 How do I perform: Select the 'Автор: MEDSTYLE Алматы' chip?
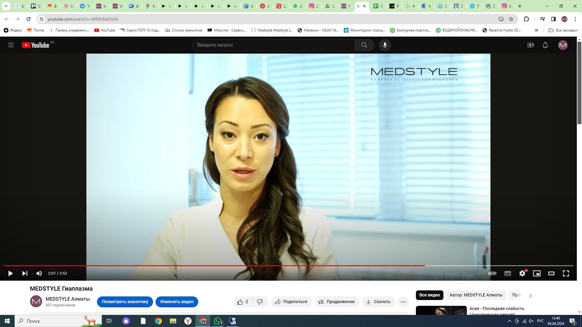pyautogui.click(x=476, y=295)
